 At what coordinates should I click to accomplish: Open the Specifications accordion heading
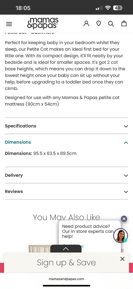21,126
